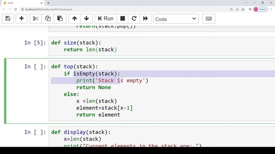Open the command palette keyboard icon
Viewport: 275px width, 154px height.
click(209, 18)
